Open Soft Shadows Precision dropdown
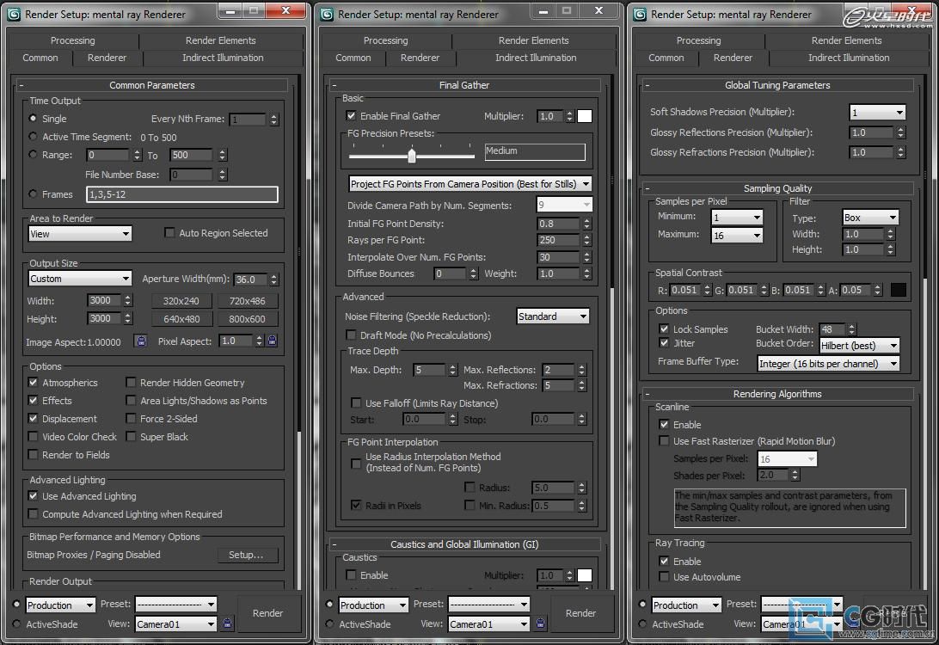Viewport: 939px width, 645px height. tap(877, 112)
